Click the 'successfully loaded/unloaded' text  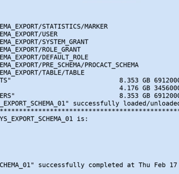[126, 104]
